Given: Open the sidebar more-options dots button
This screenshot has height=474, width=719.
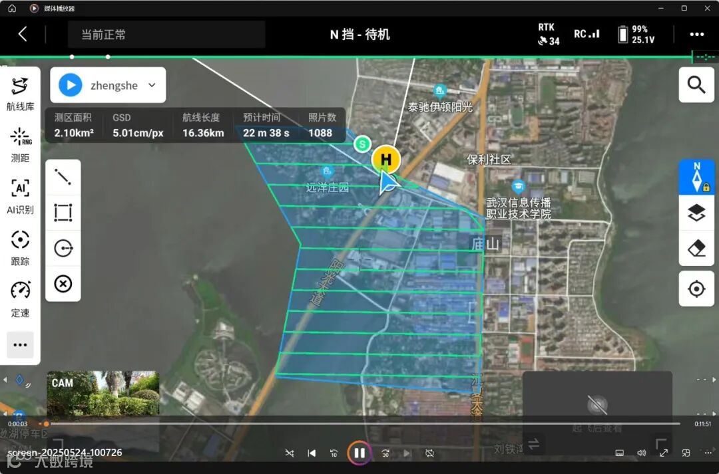Looking at the screenshot, I should pyautogui.click(x=20, y=345).
